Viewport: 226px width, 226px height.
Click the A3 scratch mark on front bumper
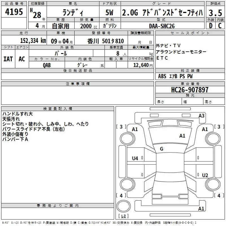click(x=201, y=116)
